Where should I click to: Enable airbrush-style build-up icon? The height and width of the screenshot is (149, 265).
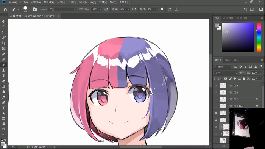click(x=134, y=9)
